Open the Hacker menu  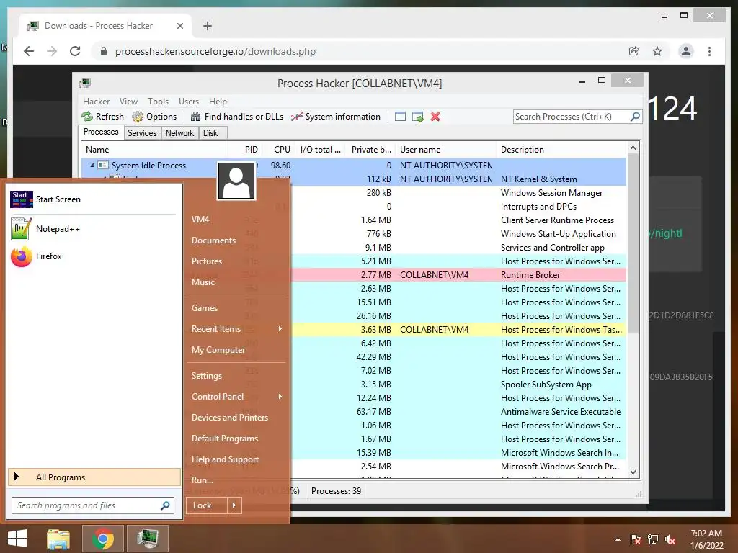96,102
